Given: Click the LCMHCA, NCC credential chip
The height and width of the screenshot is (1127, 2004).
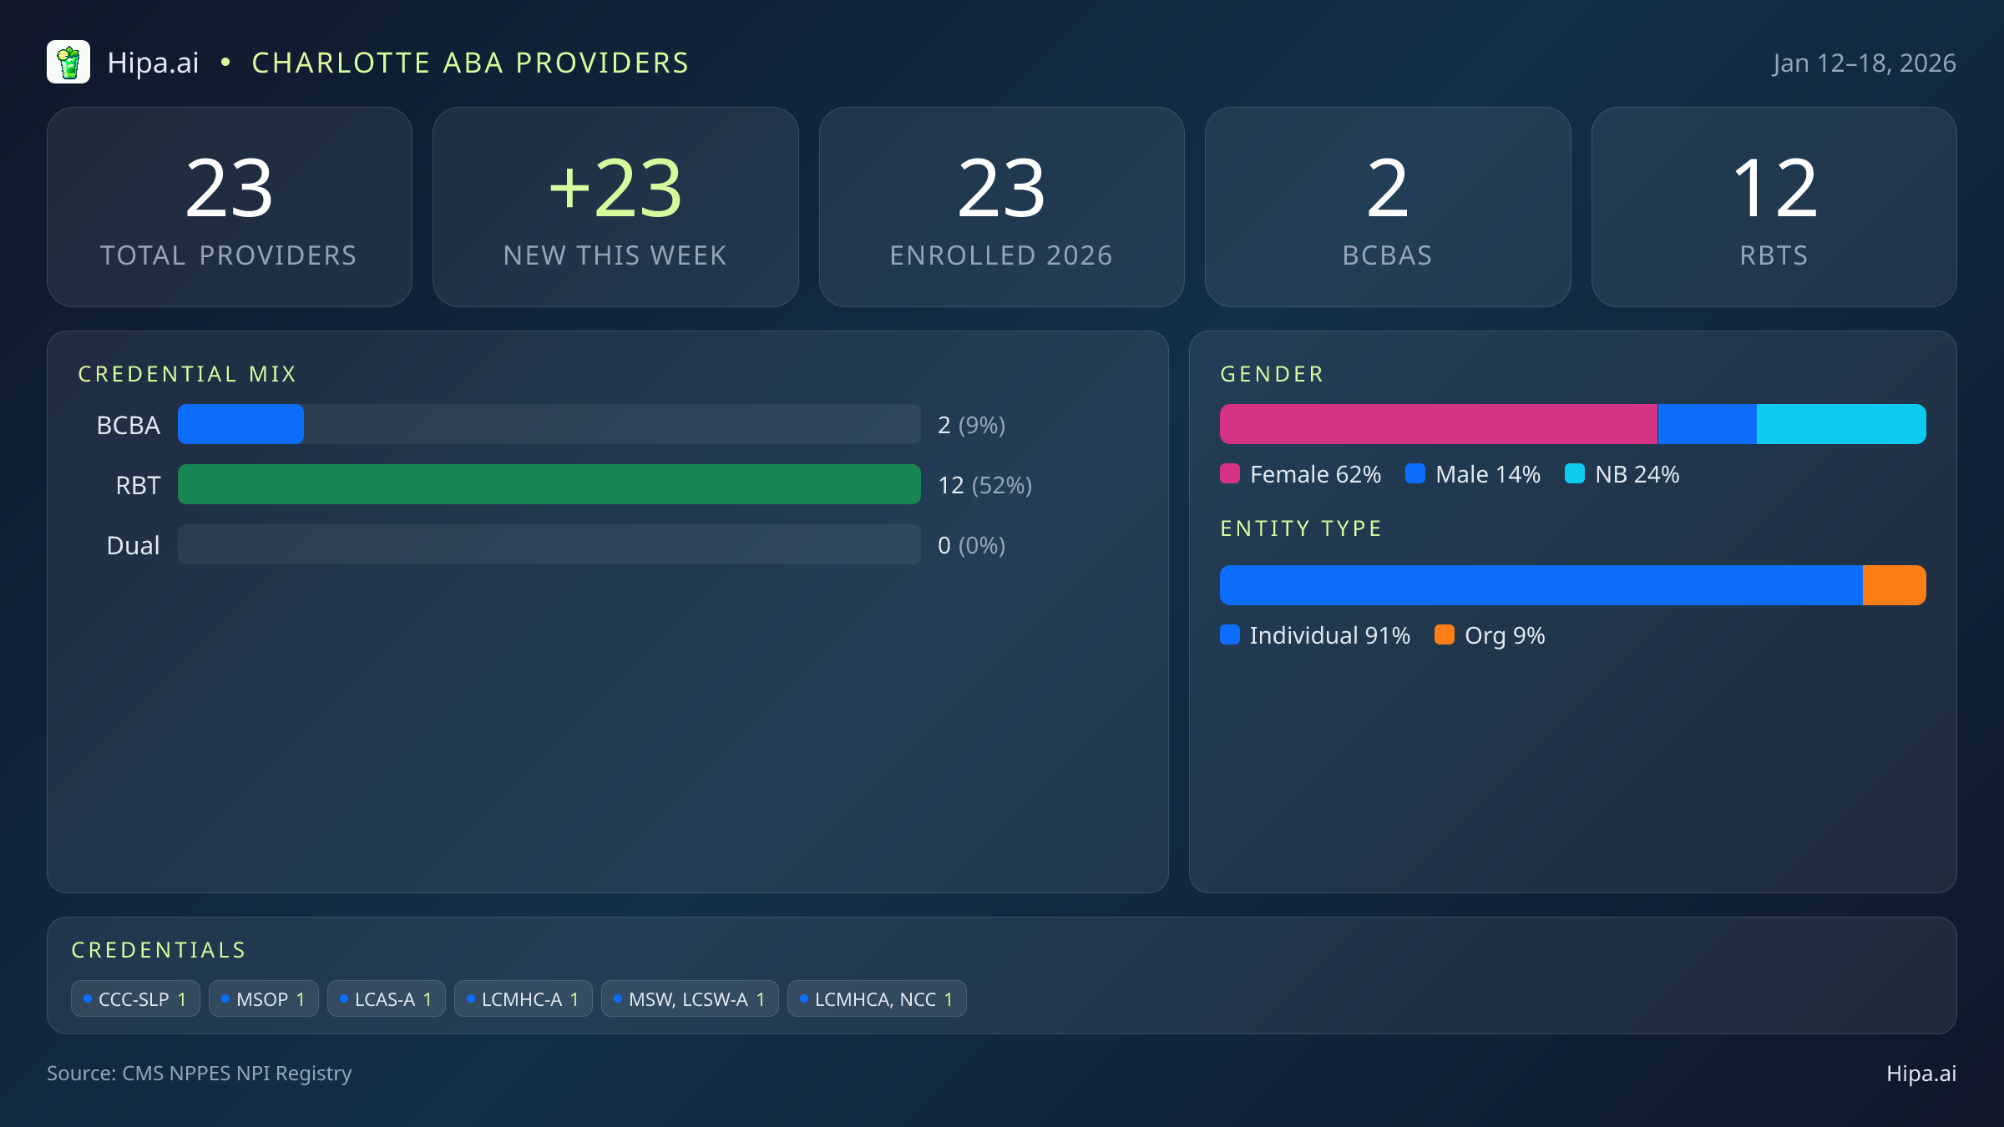Looking at the screenshot, I should pyautogui.click(x=876, y=998).
